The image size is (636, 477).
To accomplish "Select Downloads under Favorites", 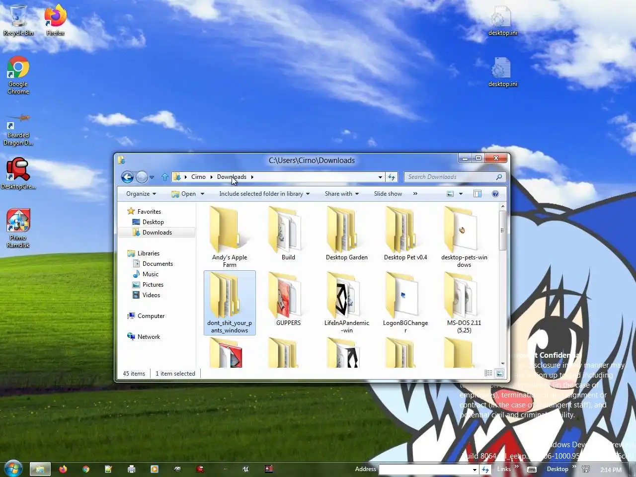I will tap(157, 233).
